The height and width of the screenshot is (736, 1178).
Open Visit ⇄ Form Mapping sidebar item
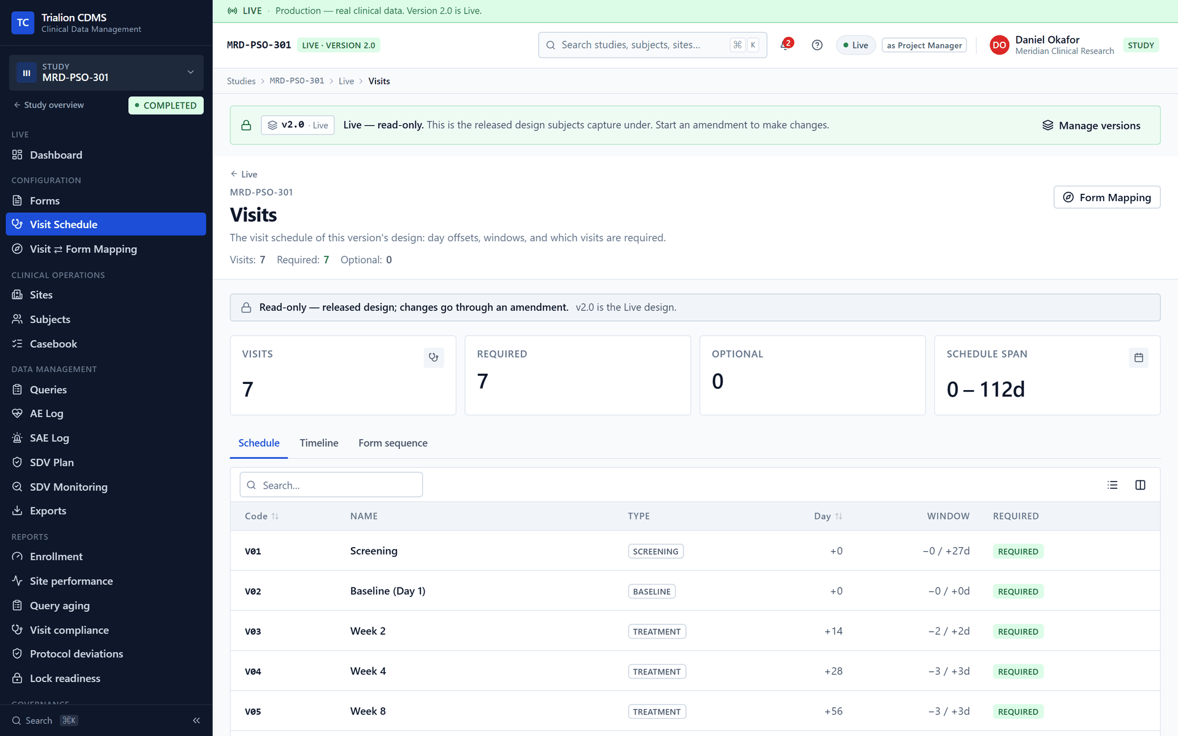pyautogui.click(x=106, y=249)
